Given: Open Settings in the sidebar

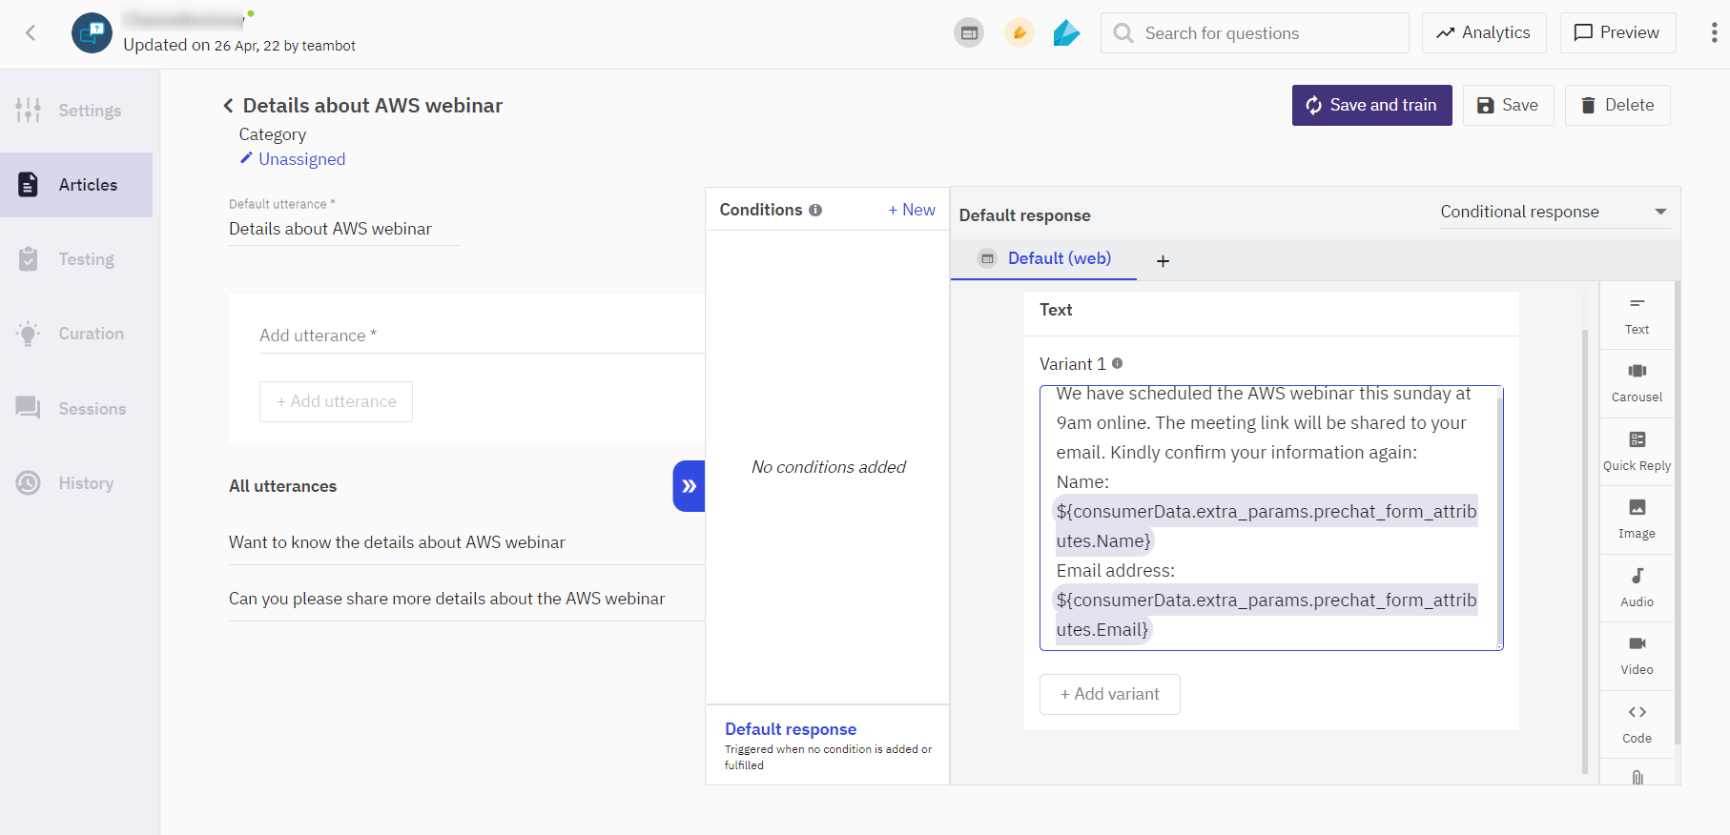Looking at the screenshot, I should point(76,111).
